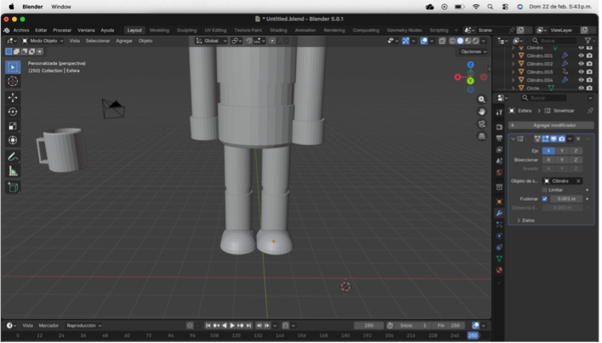
Task: Select the Move tool in the toolbar
Action: (13, 97)
